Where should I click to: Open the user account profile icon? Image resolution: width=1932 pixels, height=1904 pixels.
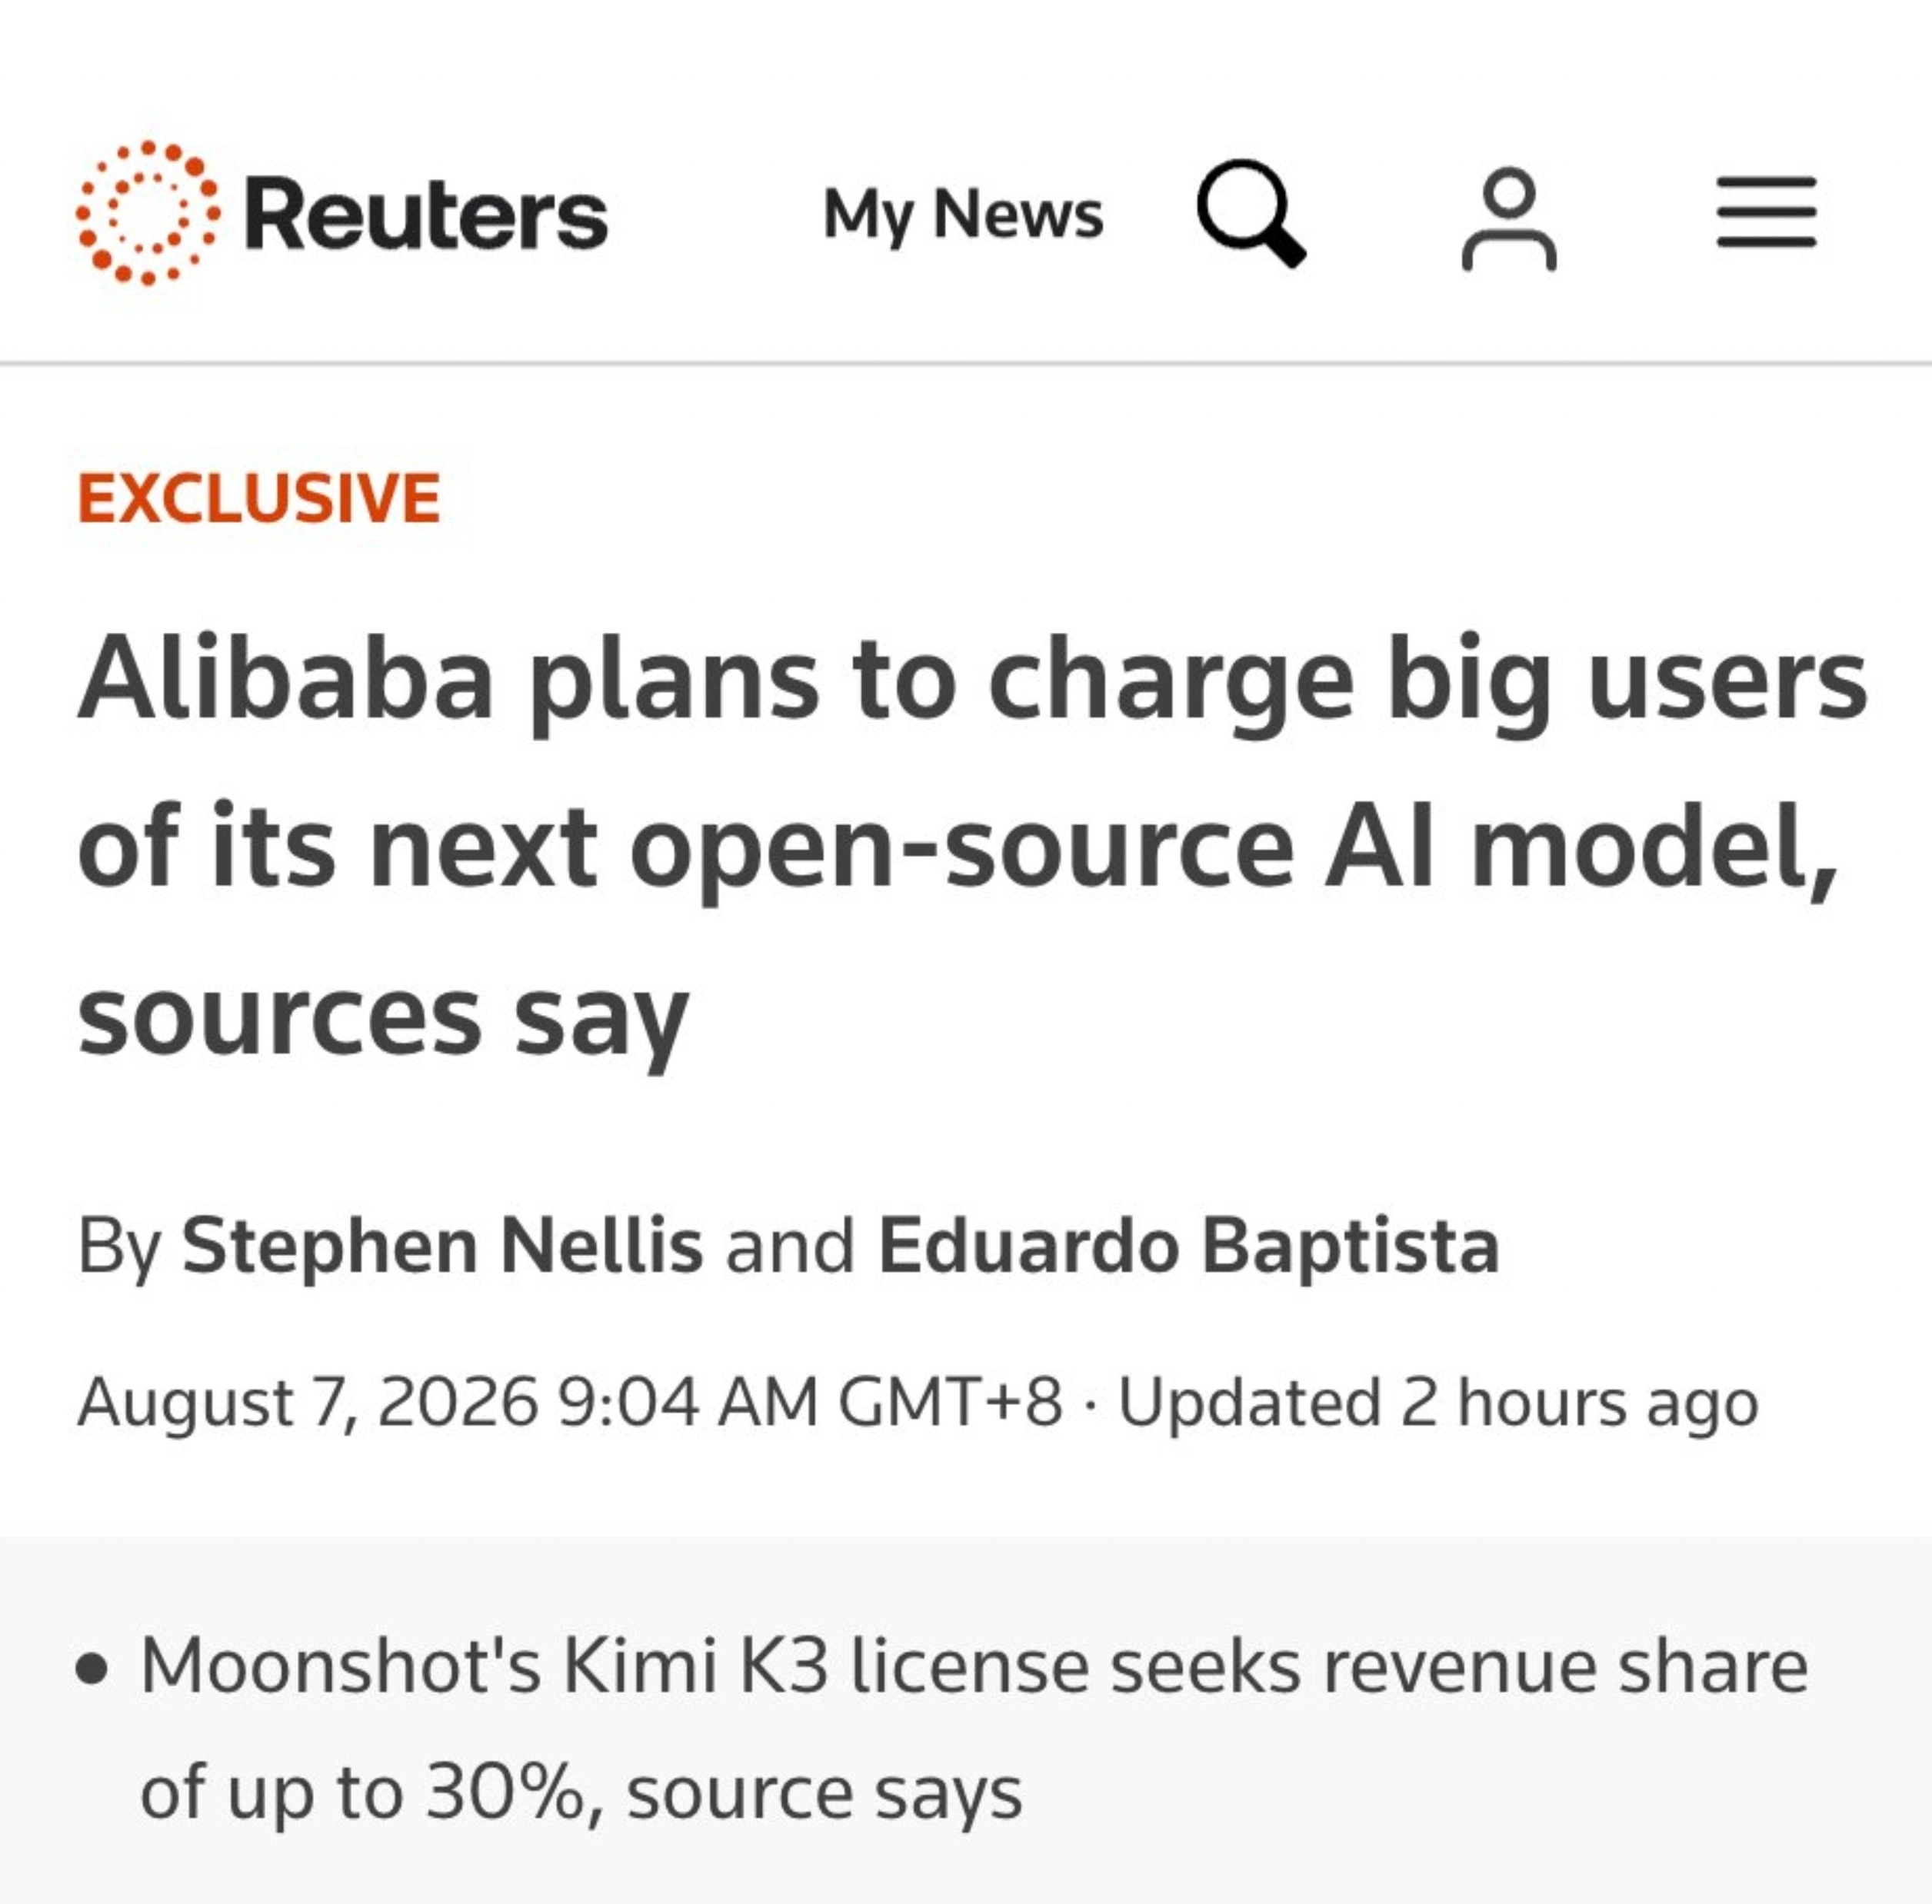click(x=1509, y=218)
